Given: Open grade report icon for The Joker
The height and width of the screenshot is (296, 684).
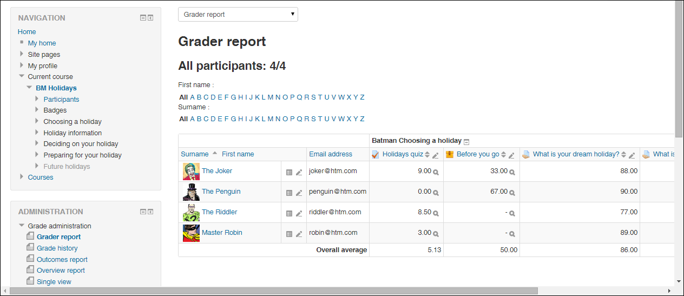Looking at the screenshot, I should tap(289, 173).
